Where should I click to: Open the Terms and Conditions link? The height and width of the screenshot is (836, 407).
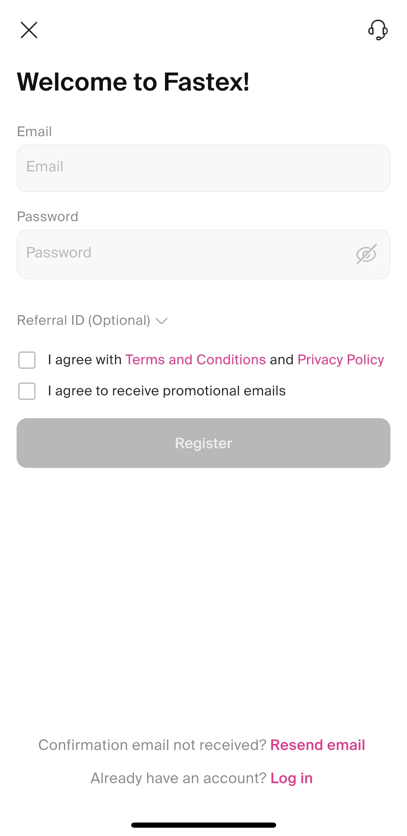(x=195, y=360)
